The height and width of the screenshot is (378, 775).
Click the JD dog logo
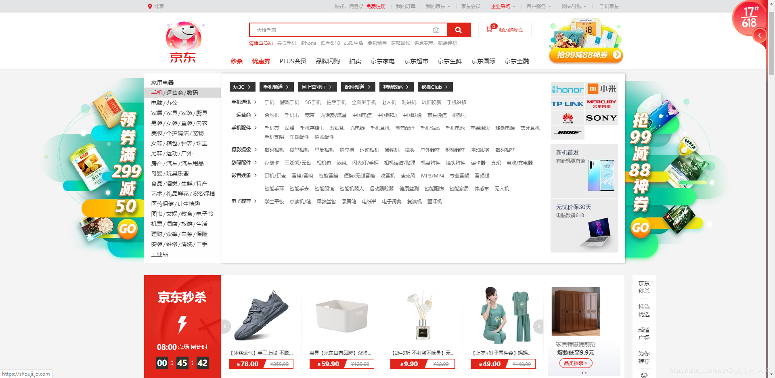[184, 42]
